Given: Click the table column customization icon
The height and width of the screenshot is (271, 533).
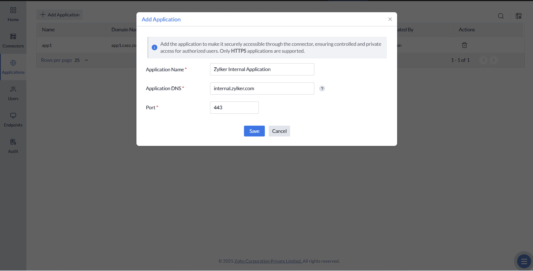Looking at the screenshot, I should 519,16.
